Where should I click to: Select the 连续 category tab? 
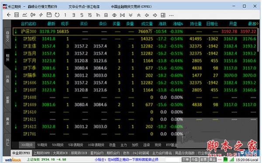pos(146,145)
